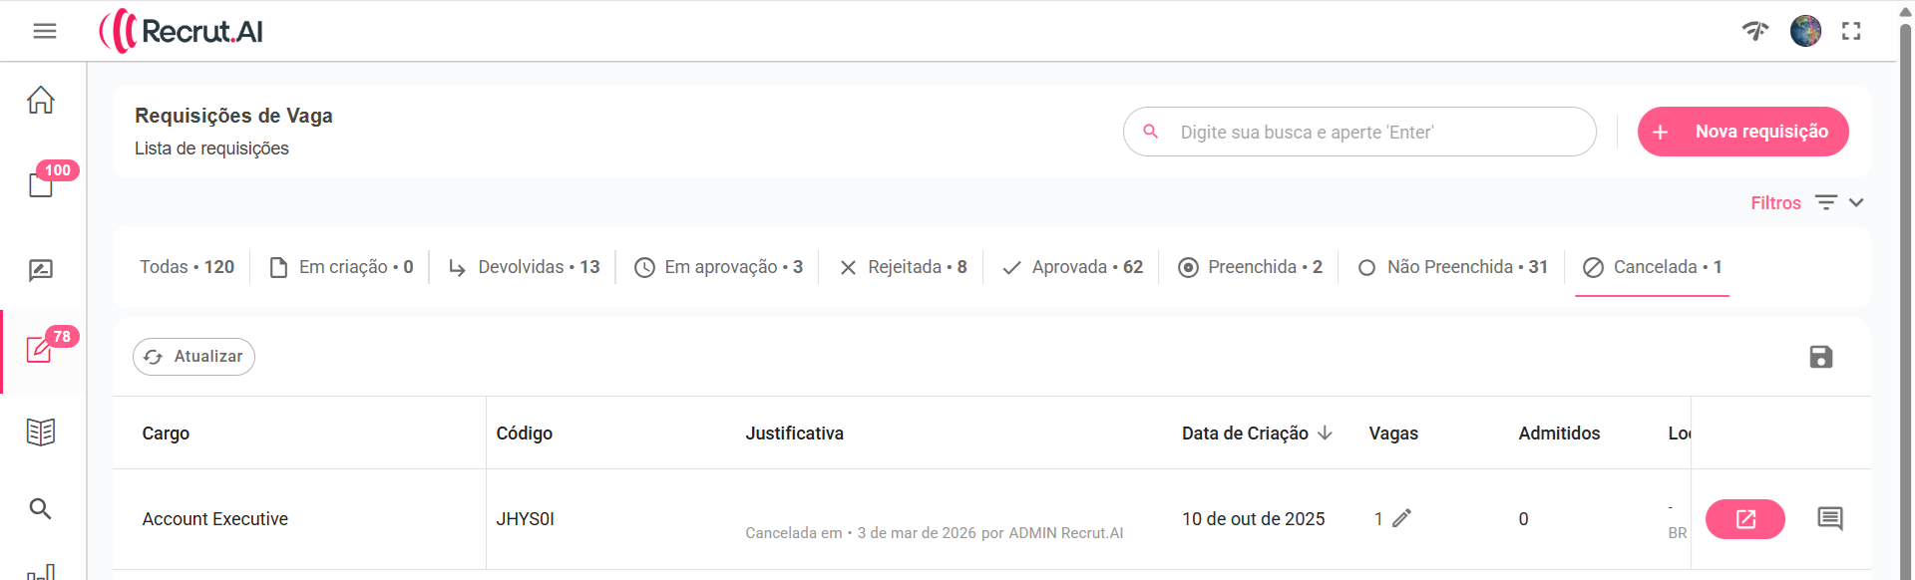Screen dimensions: 1915x580
Task: Go to the Home sidebar icon
Action: click(41, 100)
